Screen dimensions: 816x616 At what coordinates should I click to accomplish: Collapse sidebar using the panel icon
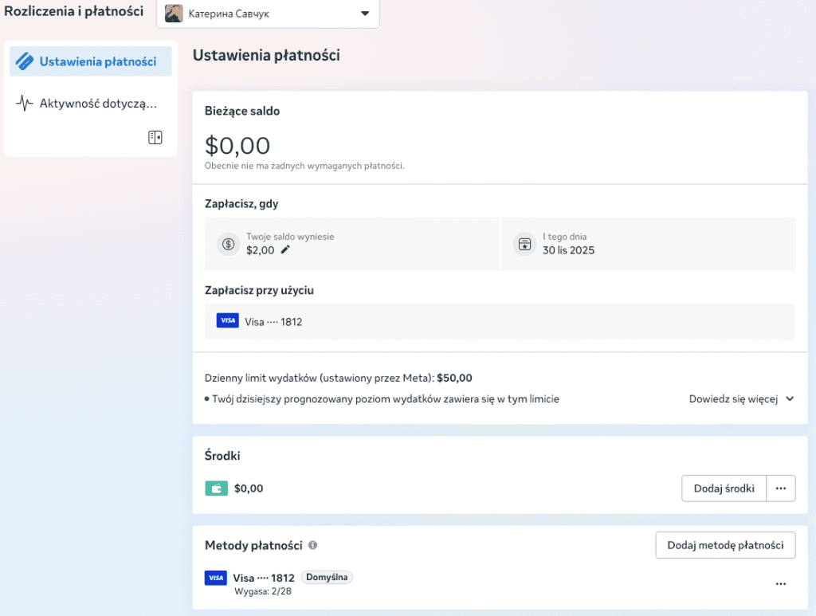tap(155, 138)
